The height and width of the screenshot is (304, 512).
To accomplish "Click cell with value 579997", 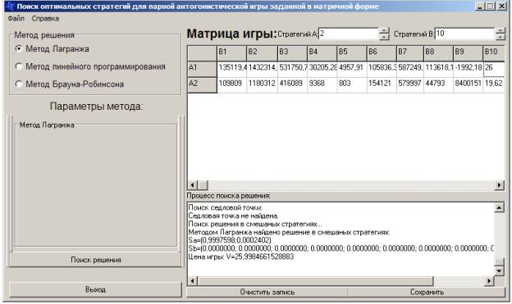I will coord(410,84).
